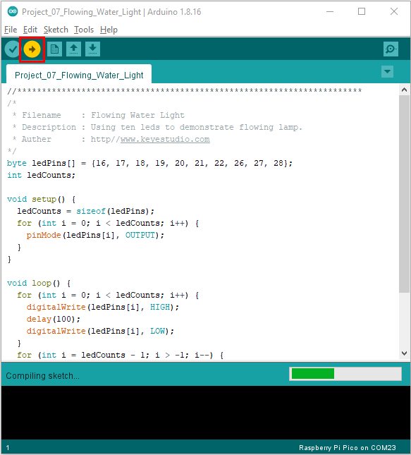Save sketch using the down-arrow icon
Screen dimensions: 411x455
coord(93,49)
